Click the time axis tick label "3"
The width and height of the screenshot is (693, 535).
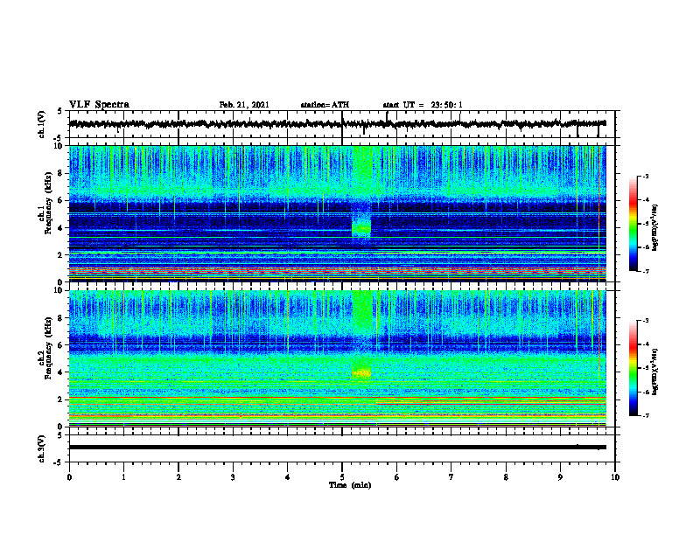click(233, 477)
